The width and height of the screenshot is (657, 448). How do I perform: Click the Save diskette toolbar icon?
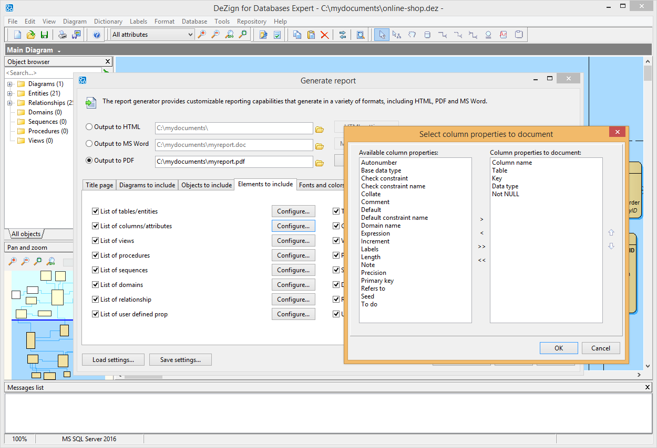click(x=44, y=35)
